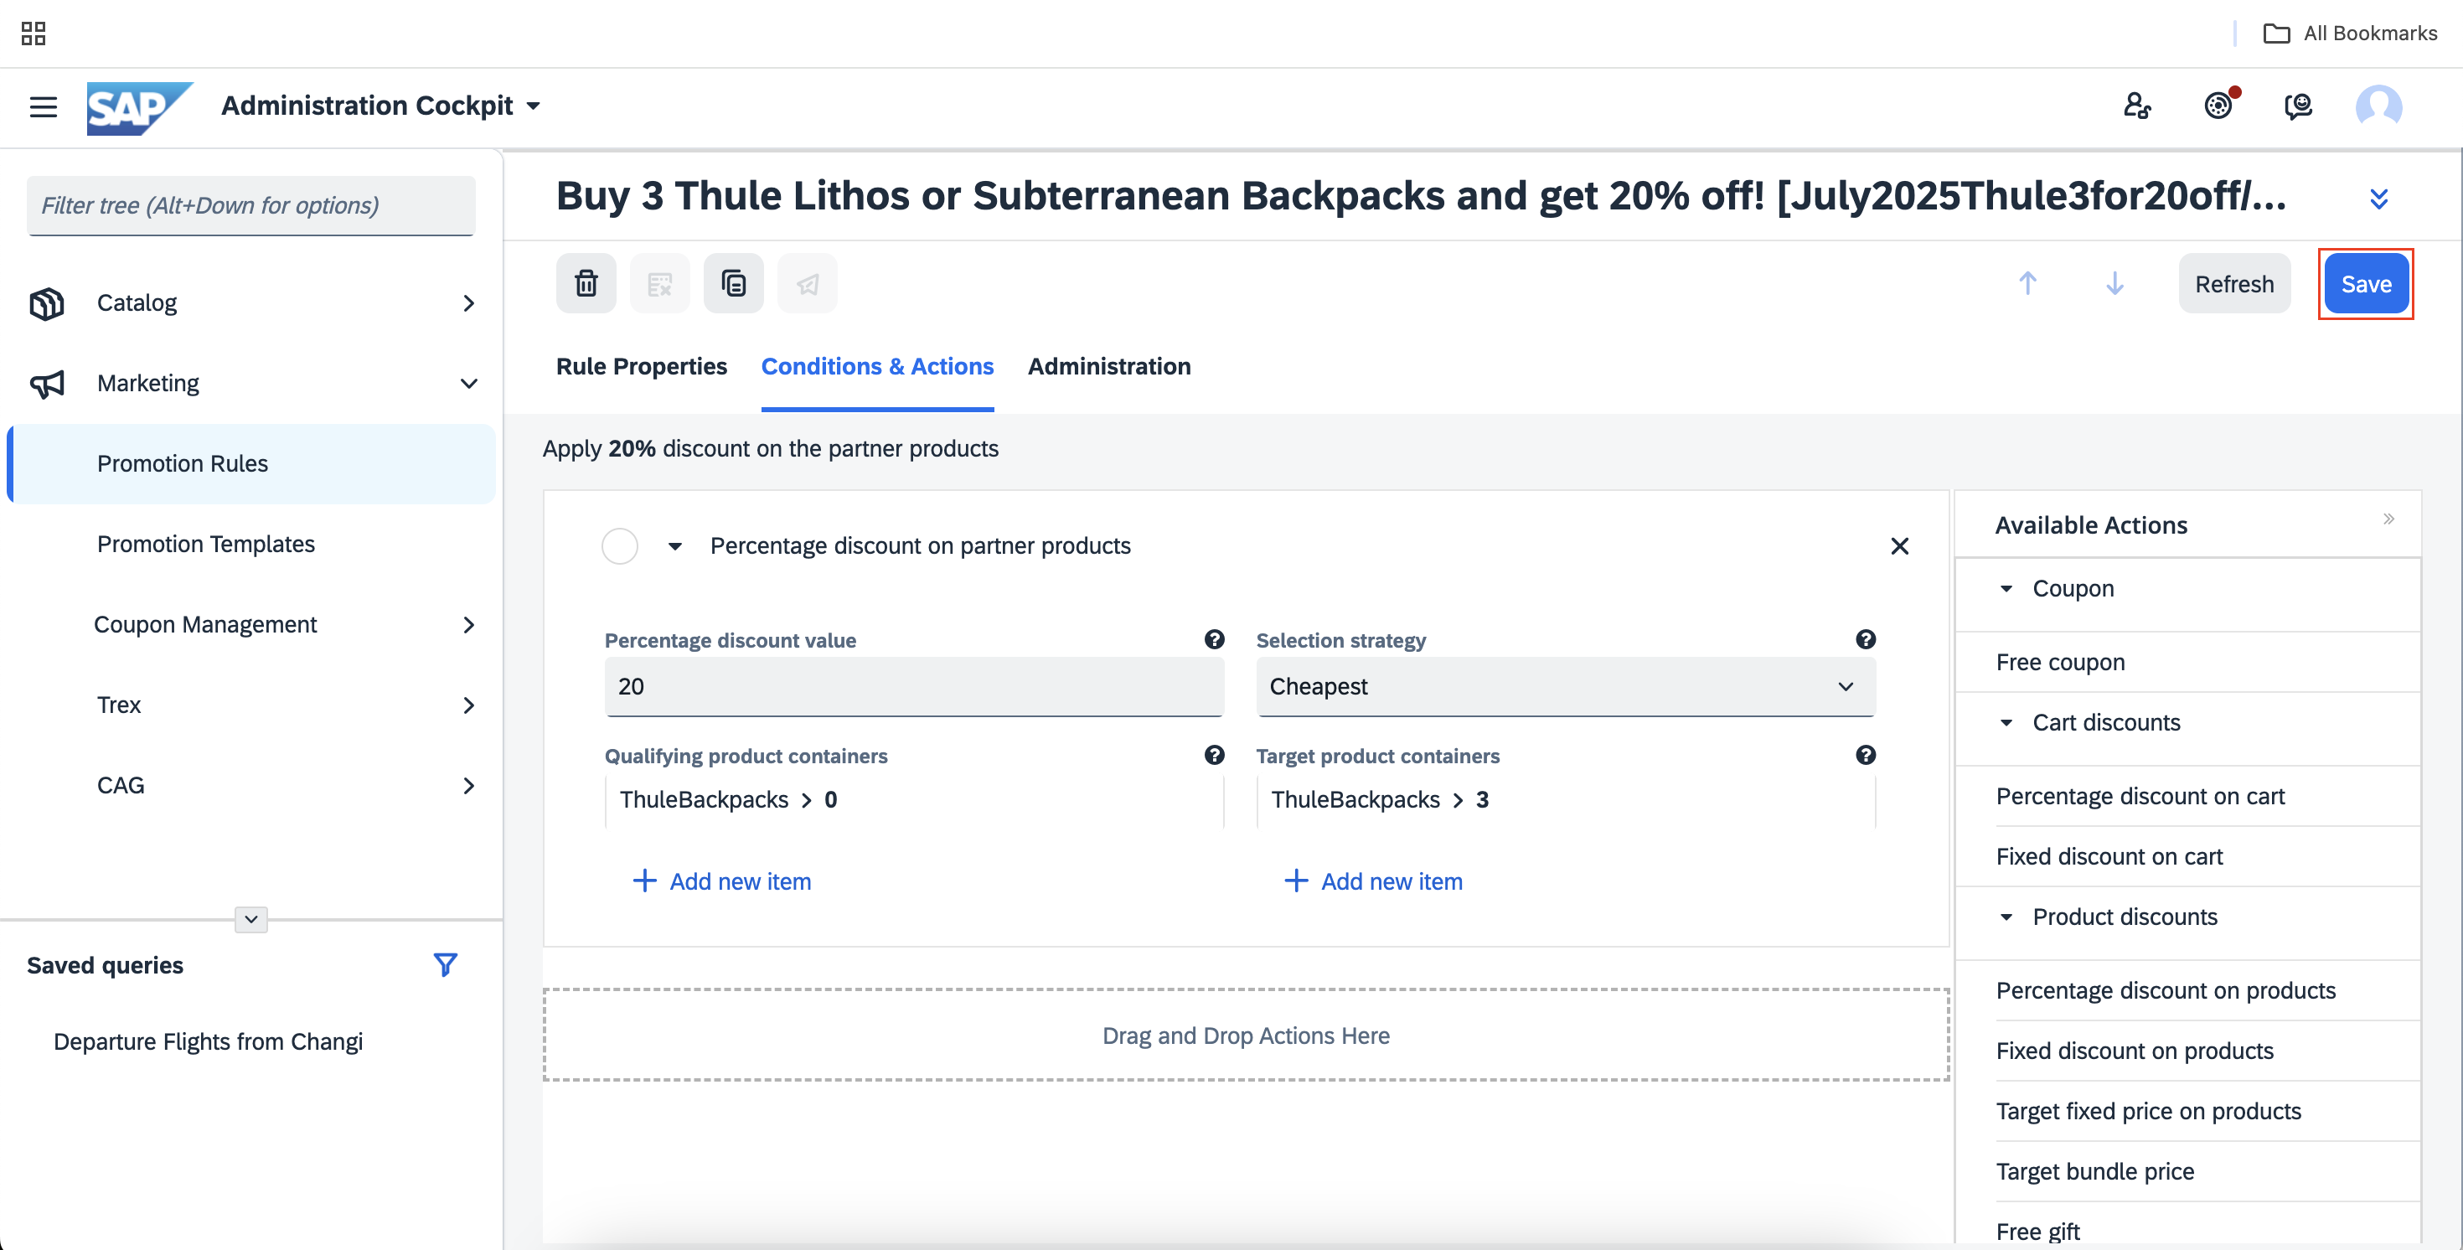Click the Refresh button
Screen dimensions: 2463x1250
[2233, 283]
